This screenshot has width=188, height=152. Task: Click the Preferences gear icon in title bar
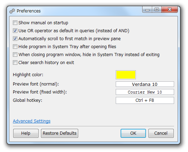pos(12,11)
